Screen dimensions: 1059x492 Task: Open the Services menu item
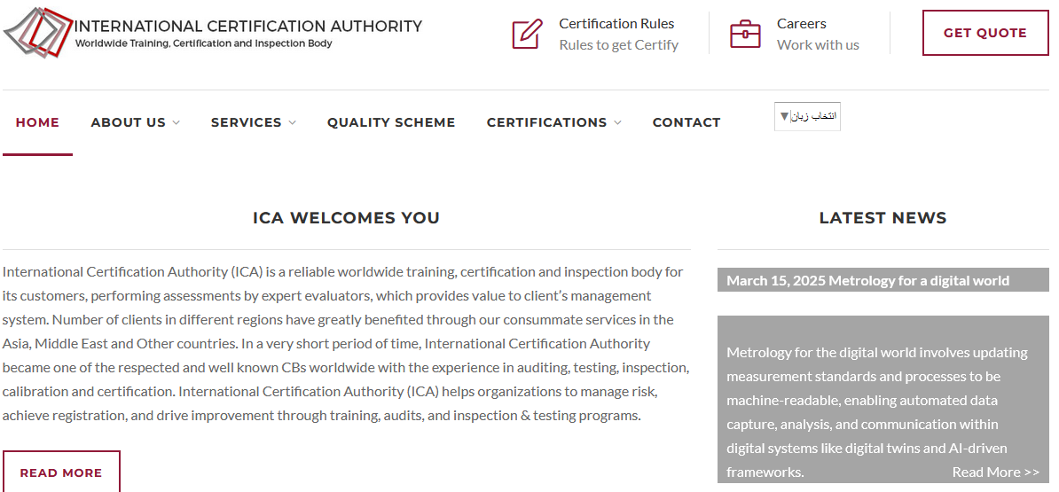246,122
